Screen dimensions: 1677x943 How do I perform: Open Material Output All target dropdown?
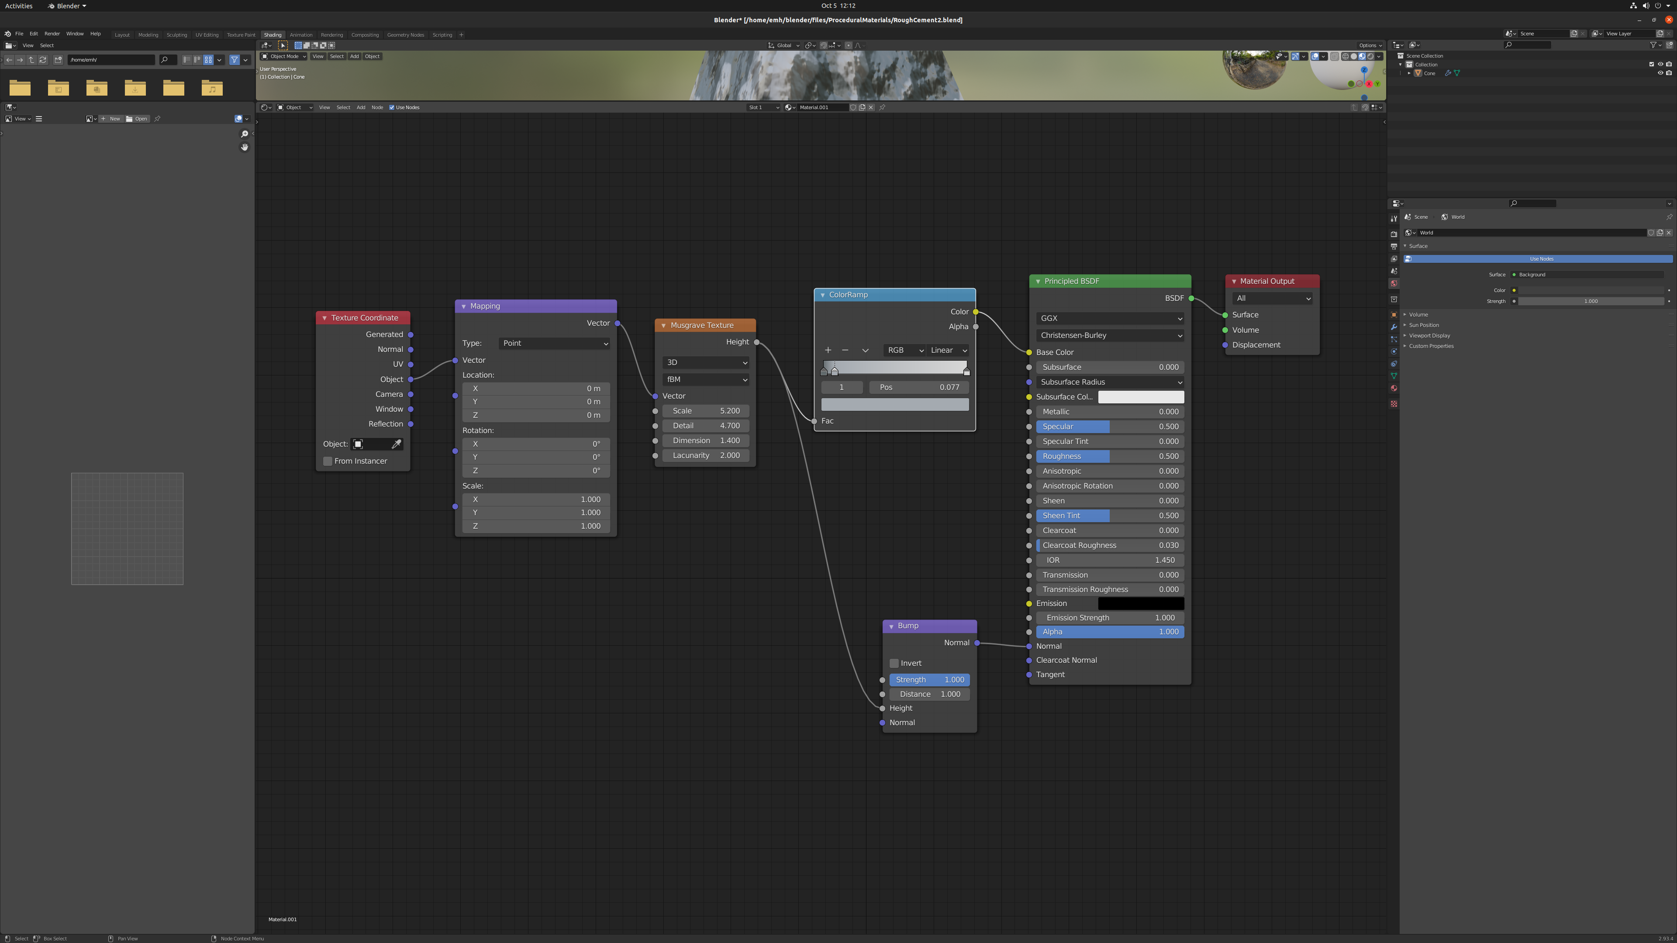click(x=1272, y=298)
